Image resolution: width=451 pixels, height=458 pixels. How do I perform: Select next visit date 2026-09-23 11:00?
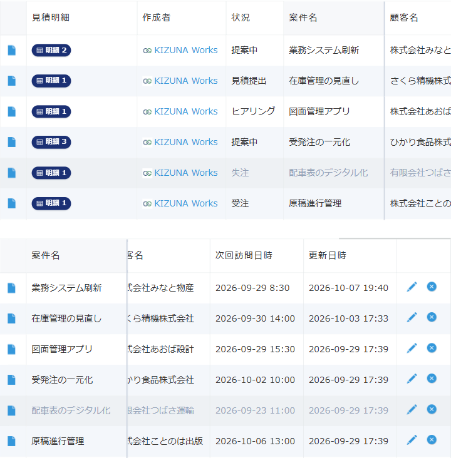[255, 410]
